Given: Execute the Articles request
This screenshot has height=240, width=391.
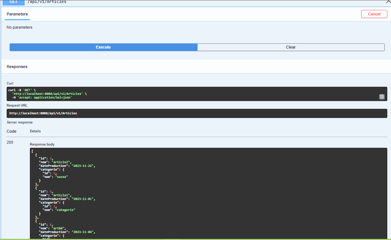Looking at the screenshot, I should (x=103, y=47).
